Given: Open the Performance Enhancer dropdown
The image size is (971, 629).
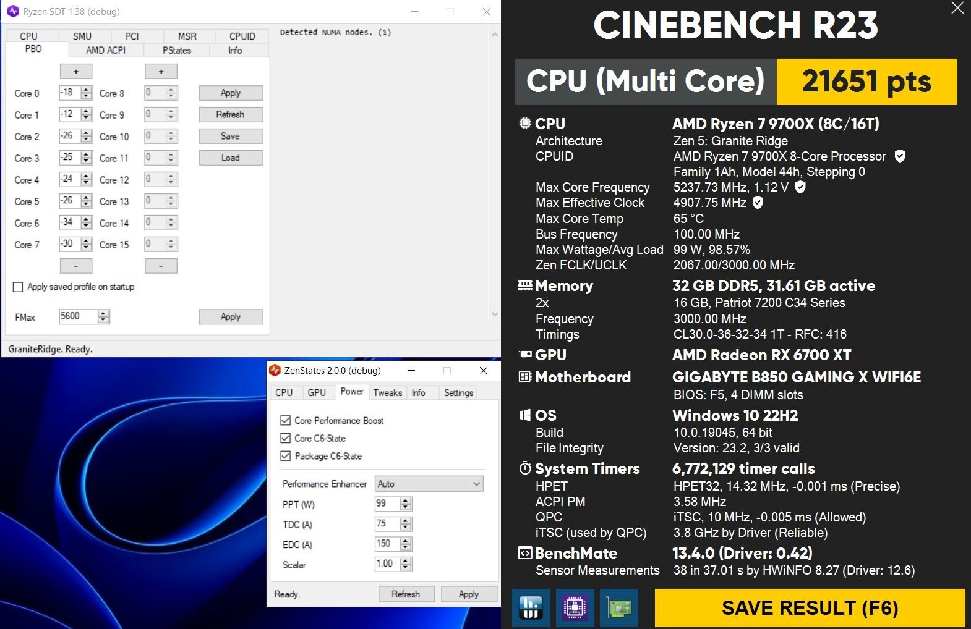Looking at the screenshot, I should pyautogui.click(x=429, y=484).
